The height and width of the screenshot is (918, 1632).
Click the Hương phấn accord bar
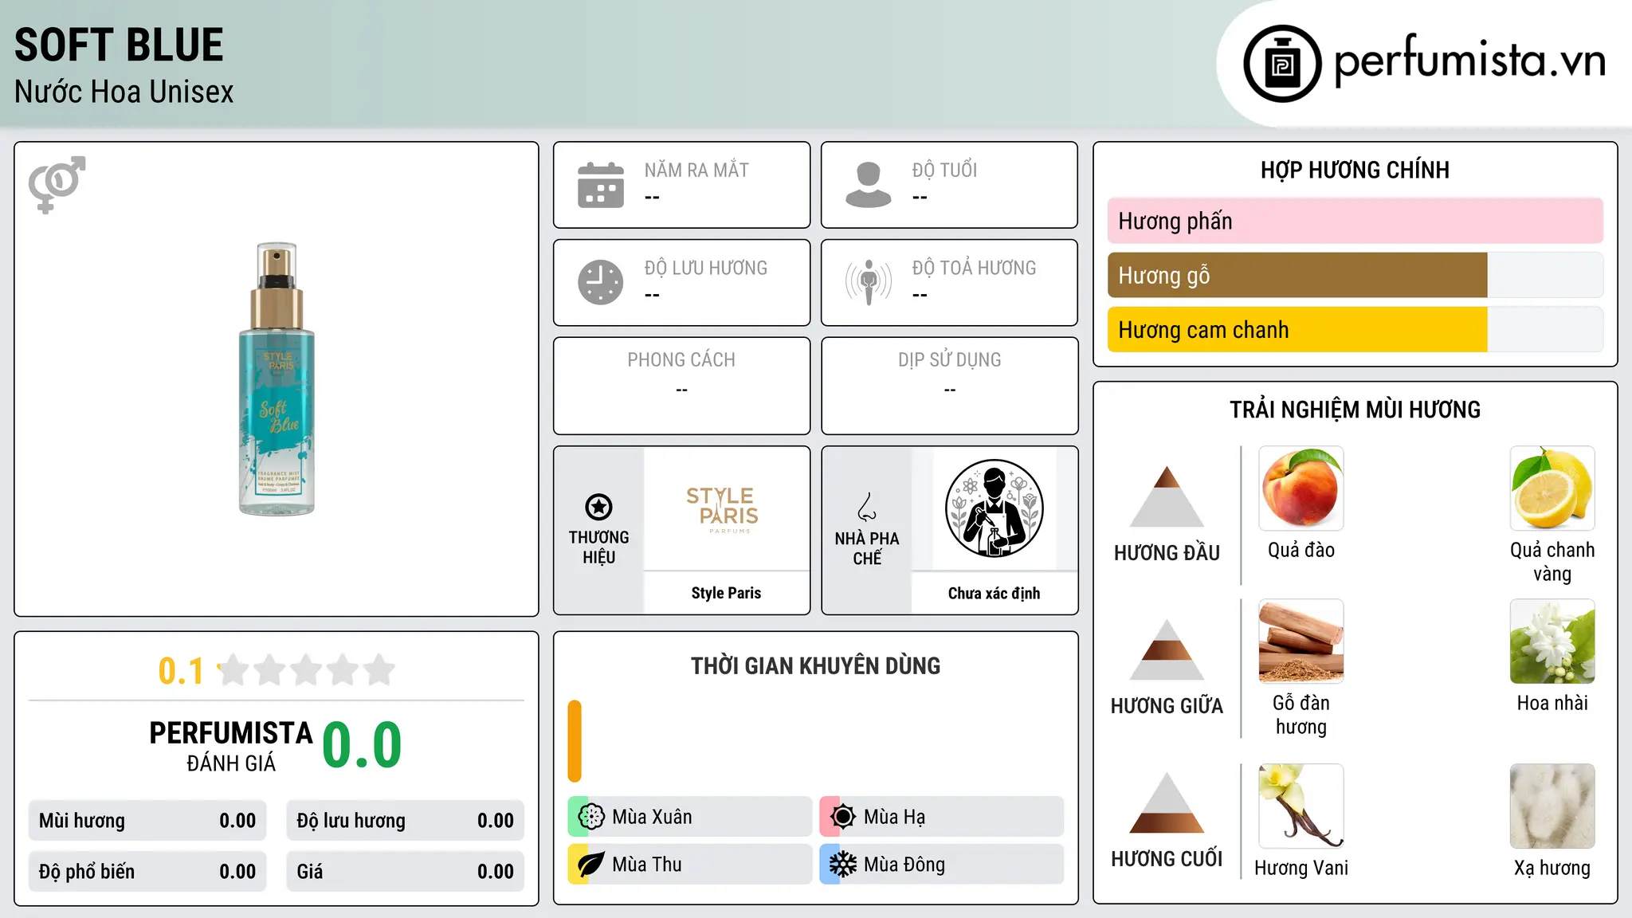point(1355,221)
